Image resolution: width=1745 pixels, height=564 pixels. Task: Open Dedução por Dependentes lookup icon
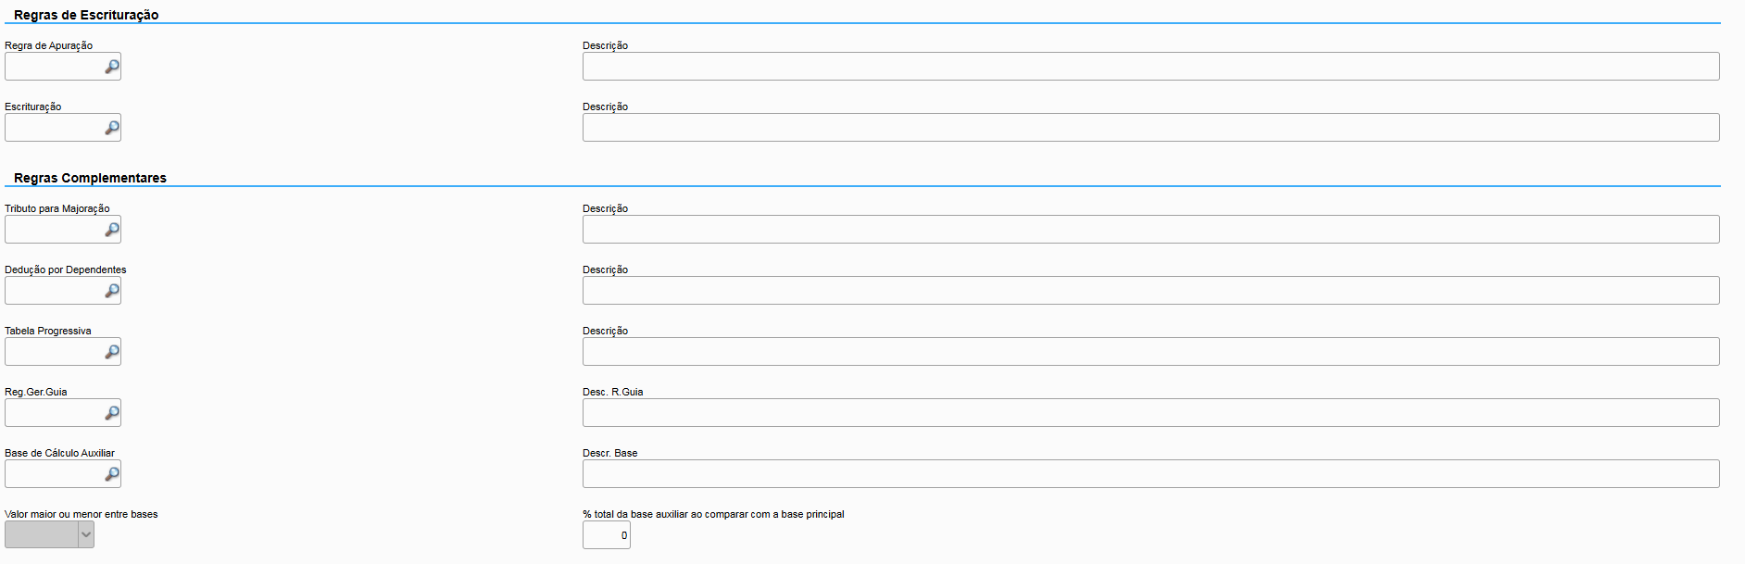pos(112,291)
